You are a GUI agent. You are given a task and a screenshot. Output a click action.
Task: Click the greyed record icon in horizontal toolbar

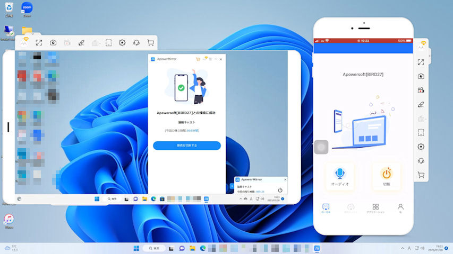tap(67, 43)
